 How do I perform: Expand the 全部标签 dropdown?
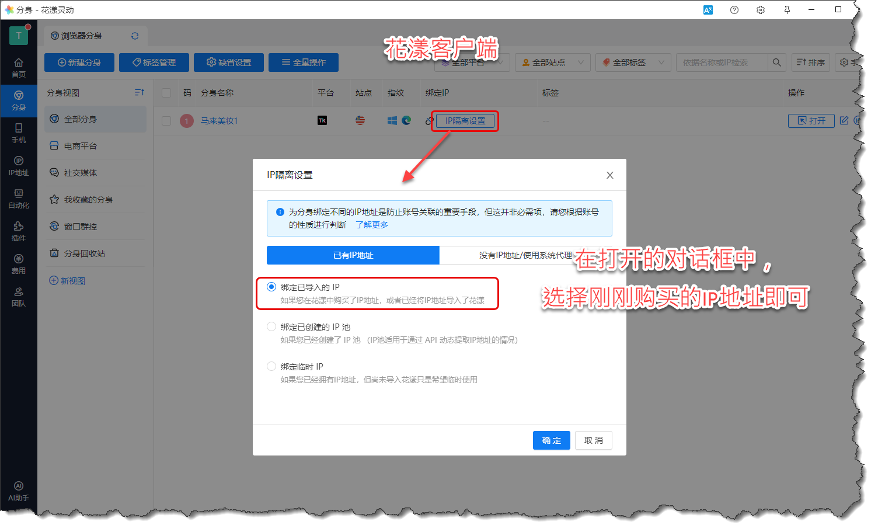633,62
